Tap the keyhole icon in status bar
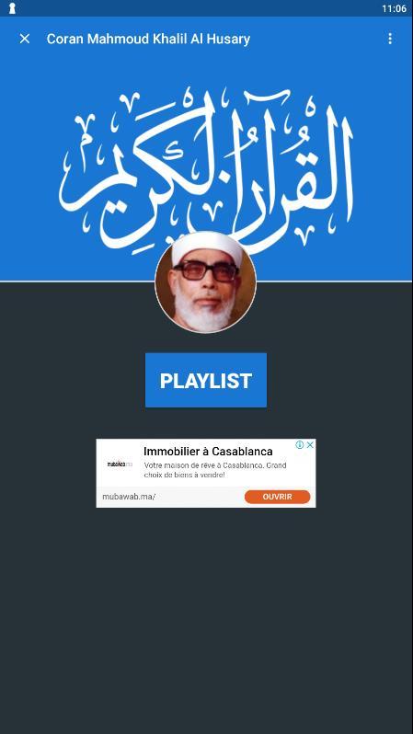The width and height of the screenshot is (413, 734). (x=12, y=8)
